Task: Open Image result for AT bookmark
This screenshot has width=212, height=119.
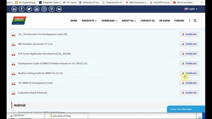Action: (x=113, y=2)
